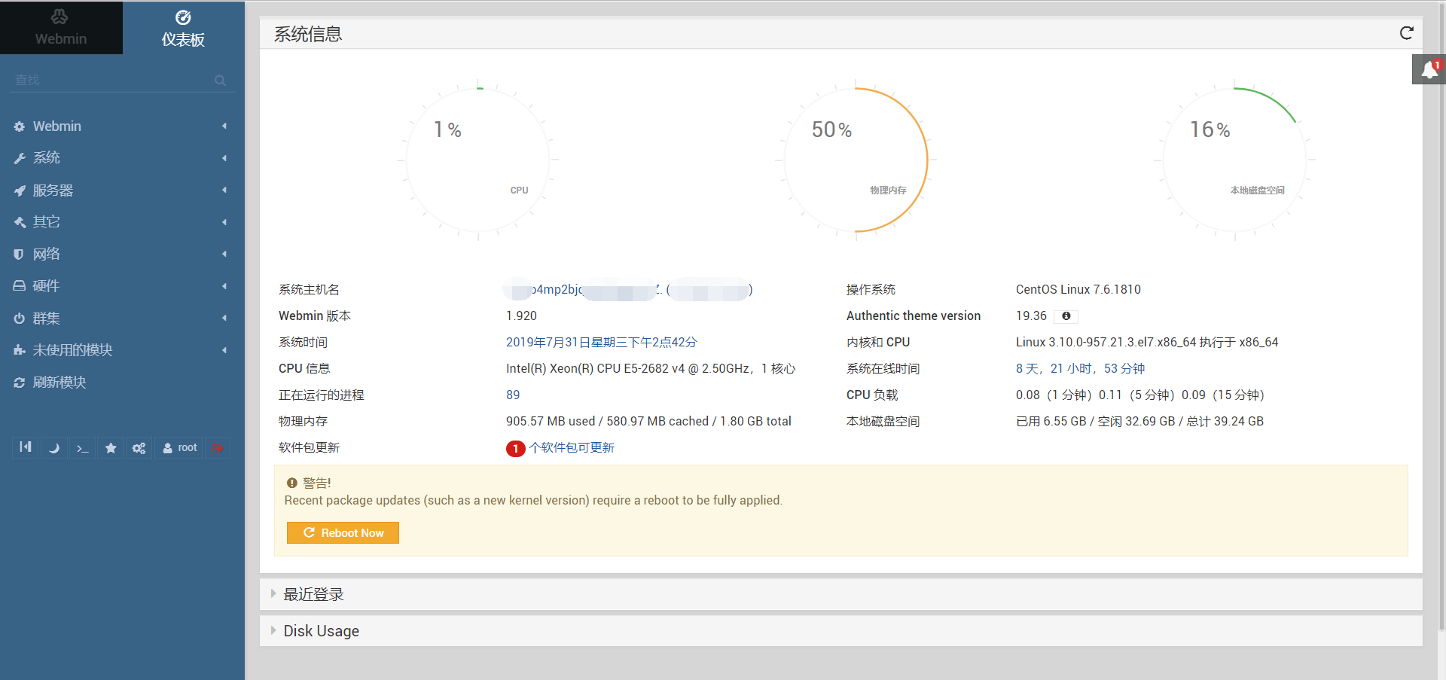
Task: Log out using the red logout icon
Action: (x=217, y=448)
